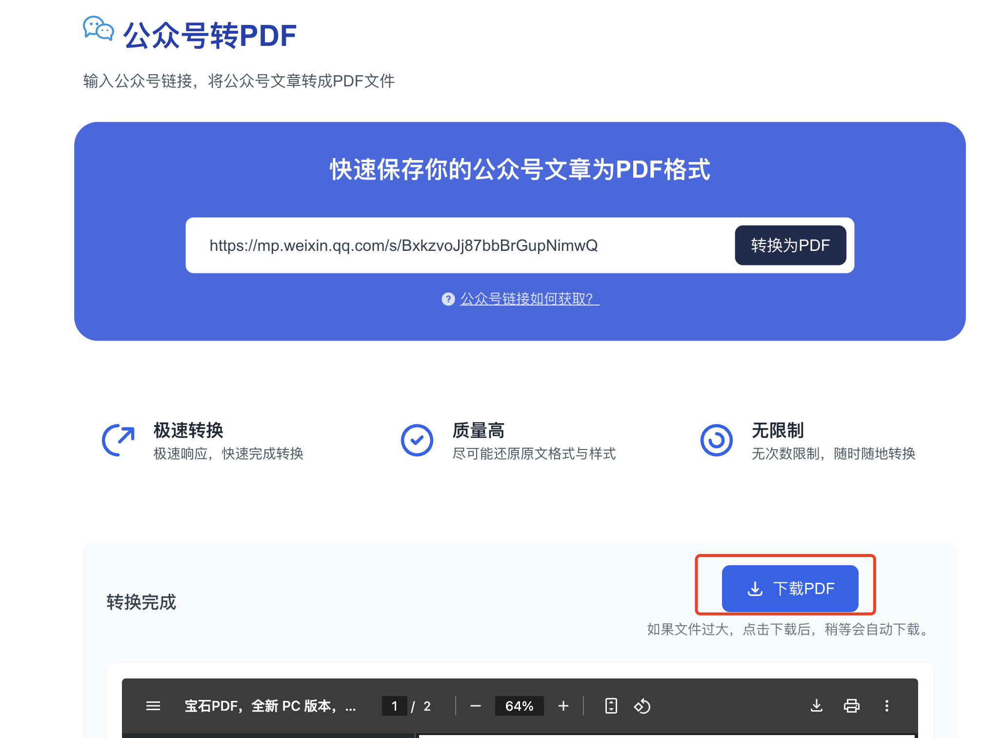Viewport: 1003px width, 738px height.
Task: Zoom out the PDF preview with minus icon
Action: (475, 705)
